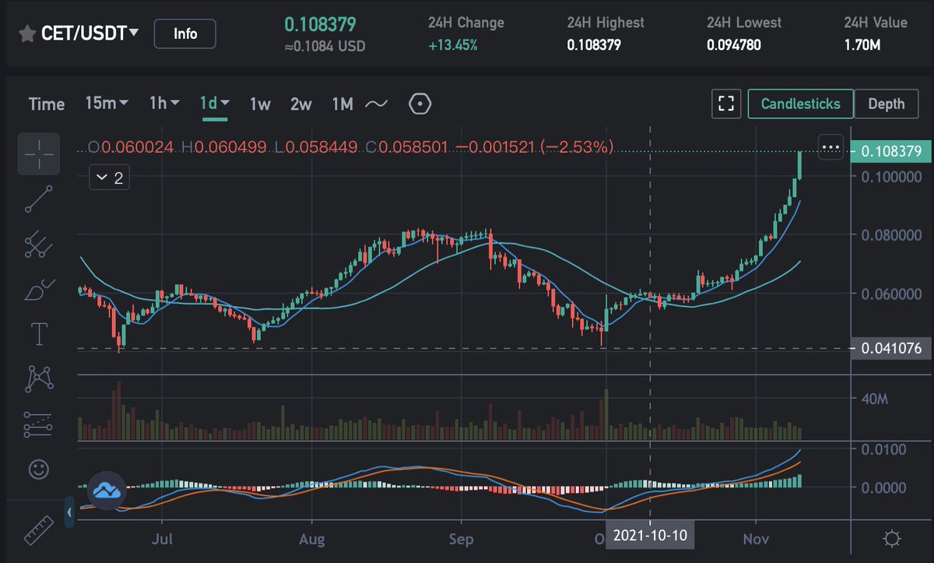Click the Nov label on time axis

point(756,538)
